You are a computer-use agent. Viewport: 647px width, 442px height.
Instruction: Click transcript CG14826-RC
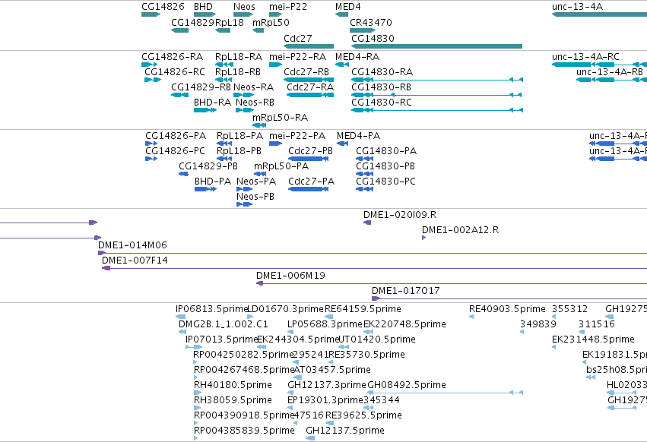click(x=153, y=80)
